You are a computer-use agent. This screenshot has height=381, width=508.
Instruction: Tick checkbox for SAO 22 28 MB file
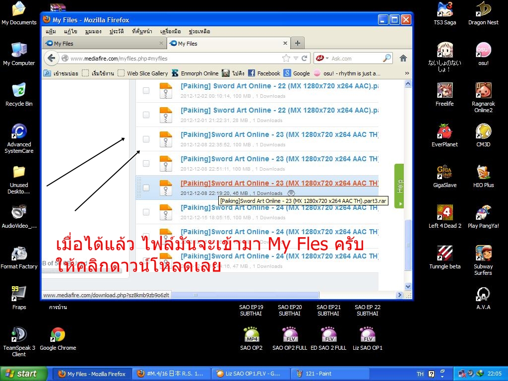[146, 115]
